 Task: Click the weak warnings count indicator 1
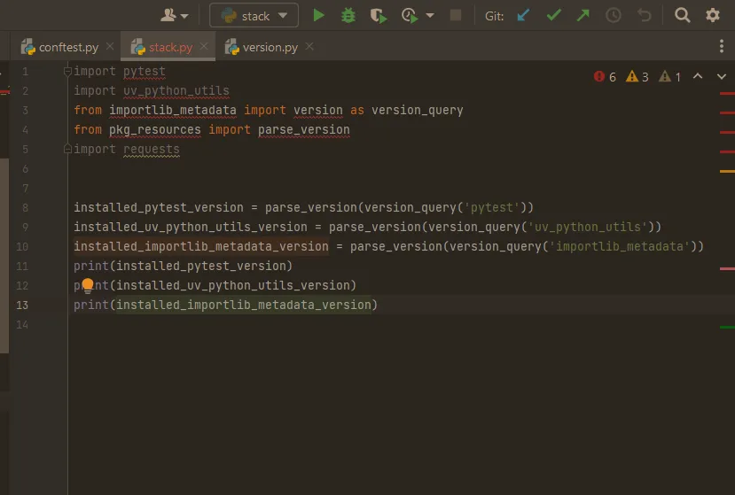(x=670, y=76)
